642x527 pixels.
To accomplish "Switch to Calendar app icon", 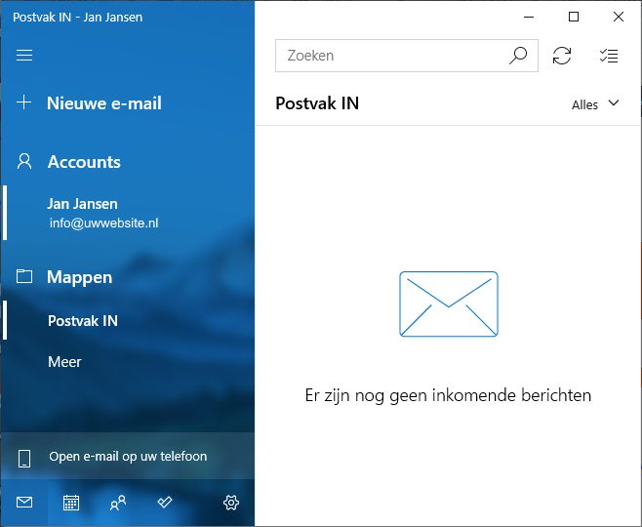I will point(71,503).
